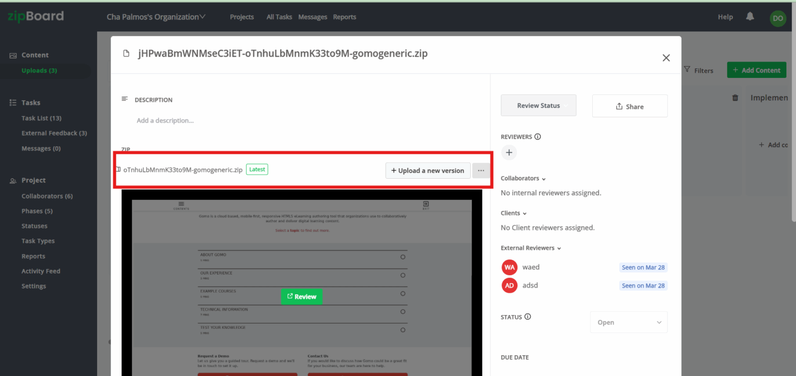The width and height of the screenshot is (796, 376).
Task: Open the contents hamburger icon in preview
Action: [x=181, y=204]
